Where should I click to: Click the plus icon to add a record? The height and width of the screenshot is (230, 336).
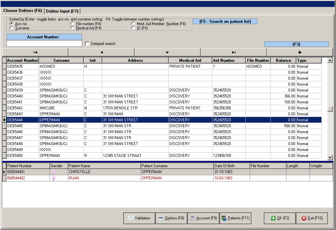pos(299,52)
